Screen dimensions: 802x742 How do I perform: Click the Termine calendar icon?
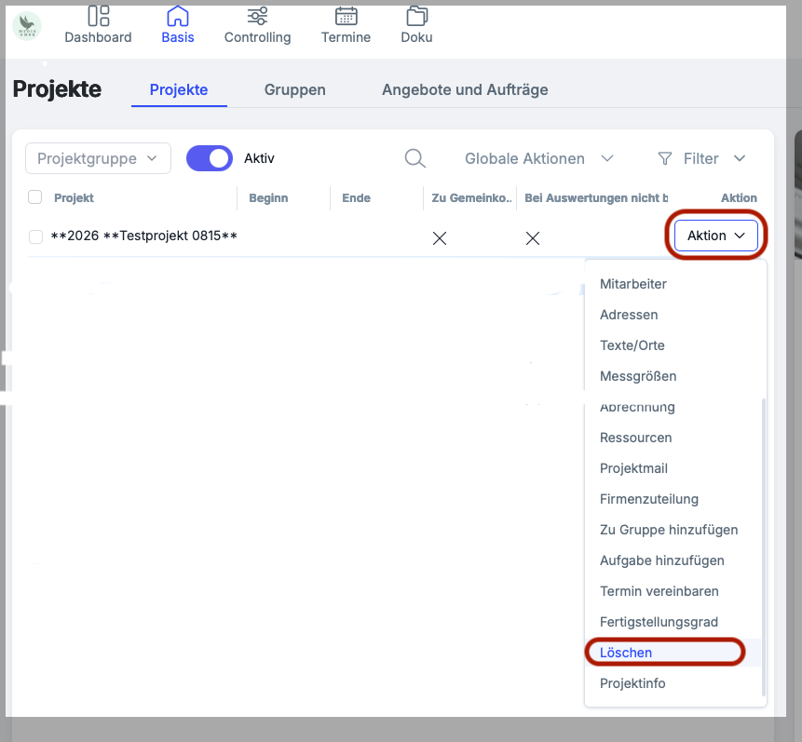(x=346, y=17)
